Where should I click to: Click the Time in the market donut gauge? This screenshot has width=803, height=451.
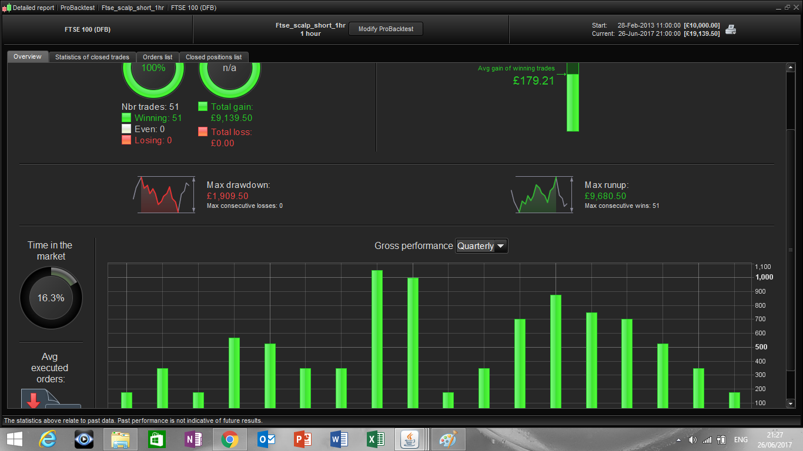pyautogui.click(x=51, y=298)
